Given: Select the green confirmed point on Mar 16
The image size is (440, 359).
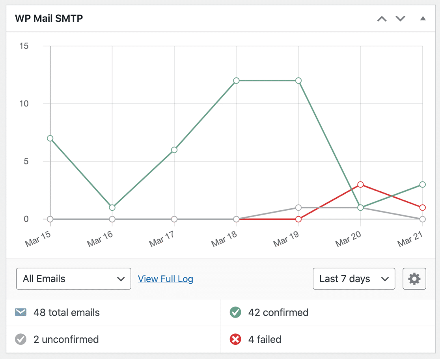Looking at the screenshot, I should [112, 208].
